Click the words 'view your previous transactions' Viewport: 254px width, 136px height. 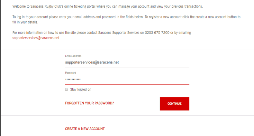tap(179, 6)
